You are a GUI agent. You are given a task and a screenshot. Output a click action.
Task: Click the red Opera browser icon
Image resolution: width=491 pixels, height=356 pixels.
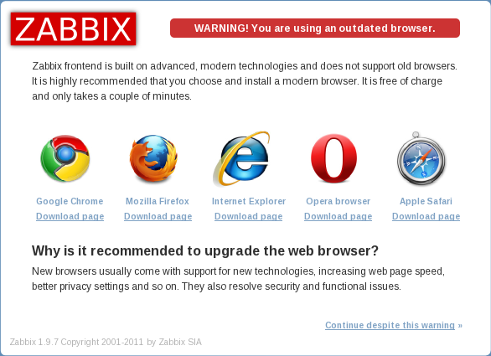point(333,158)
